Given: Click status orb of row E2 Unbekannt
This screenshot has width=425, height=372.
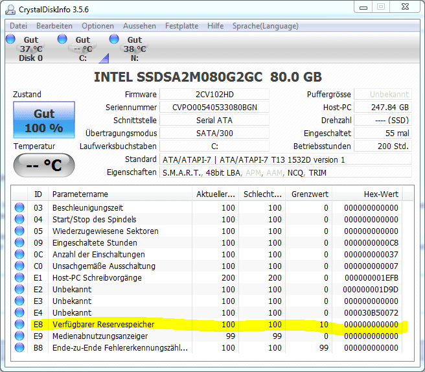Looking at the screenshot, I should click(x=19, y=289).
